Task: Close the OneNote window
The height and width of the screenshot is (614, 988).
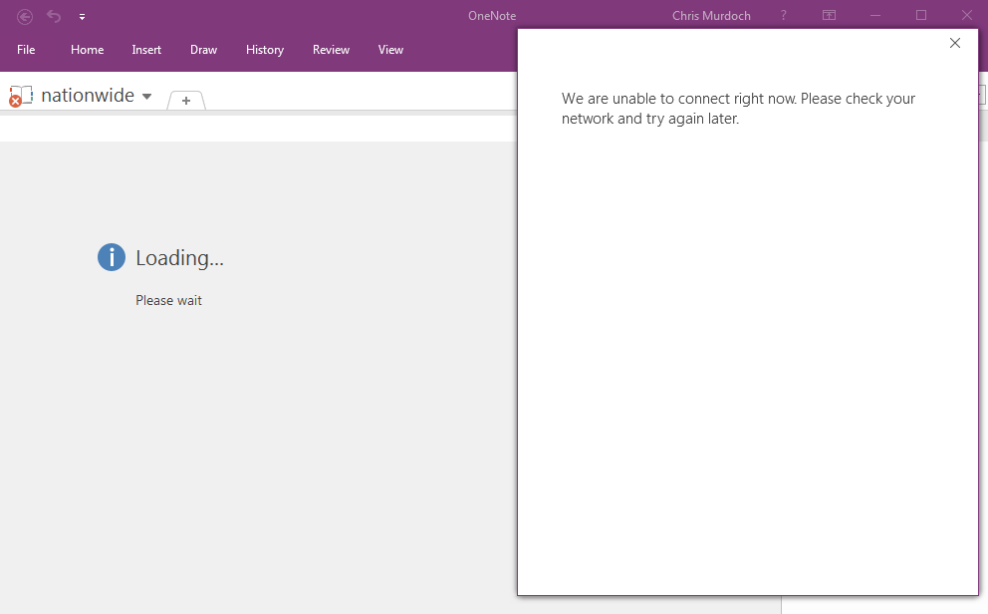Action: (967, 15)
